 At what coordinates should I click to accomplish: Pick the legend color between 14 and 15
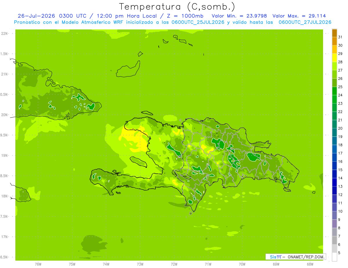[334, 174]
